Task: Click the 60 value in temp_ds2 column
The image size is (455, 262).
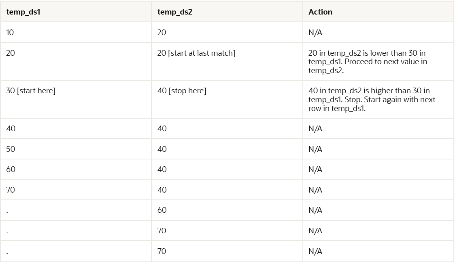Action: tap(162, 210)
